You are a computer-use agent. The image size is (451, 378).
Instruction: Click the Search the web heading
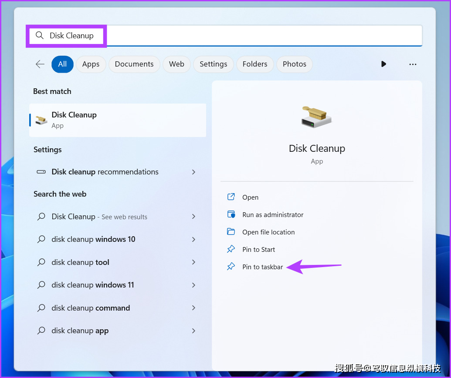(x=60, y=194)
